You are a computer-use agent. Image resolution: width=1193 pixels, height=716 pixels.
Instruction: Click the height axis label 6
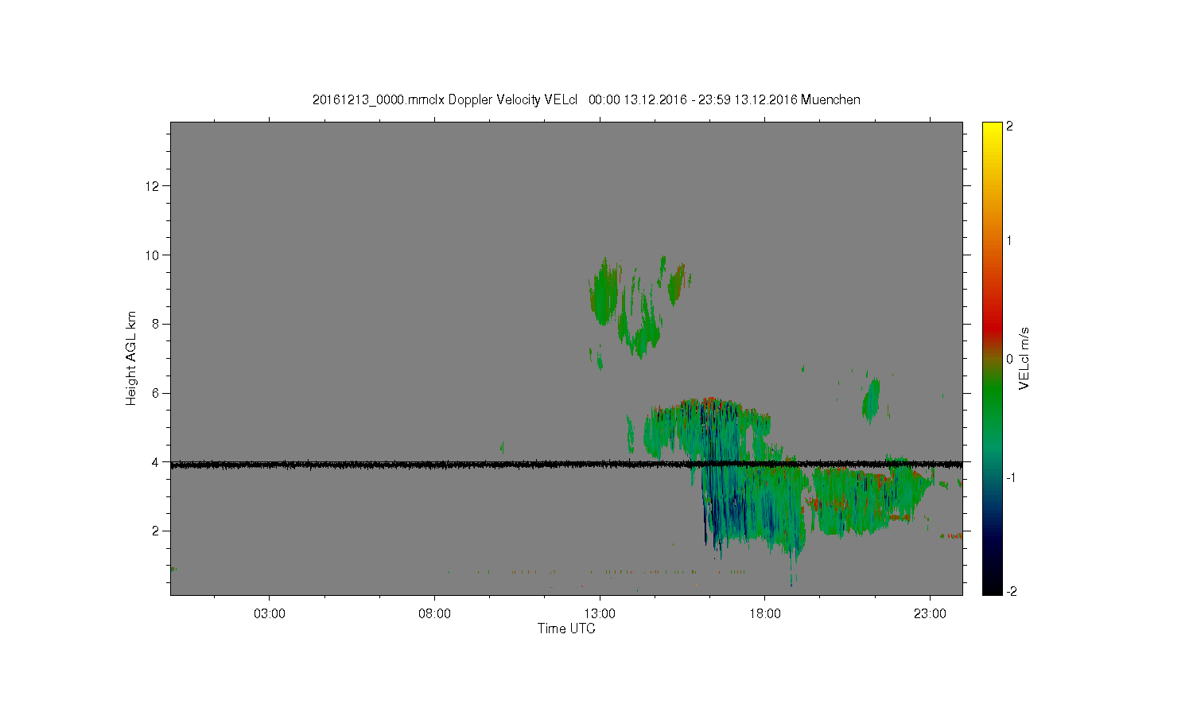tap(157, 393)
